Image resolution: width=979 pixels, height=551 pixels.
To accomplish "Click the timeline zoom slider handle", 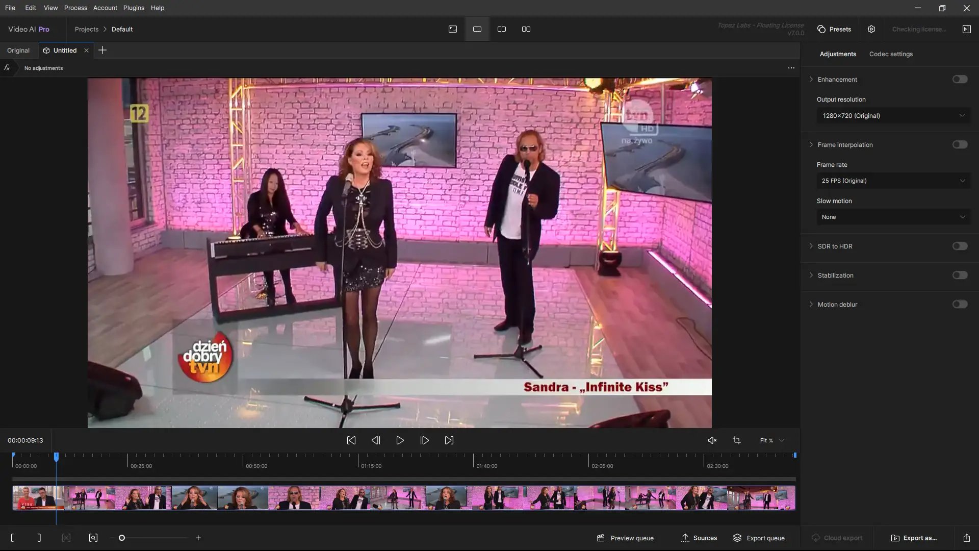I will coord(122,538).
